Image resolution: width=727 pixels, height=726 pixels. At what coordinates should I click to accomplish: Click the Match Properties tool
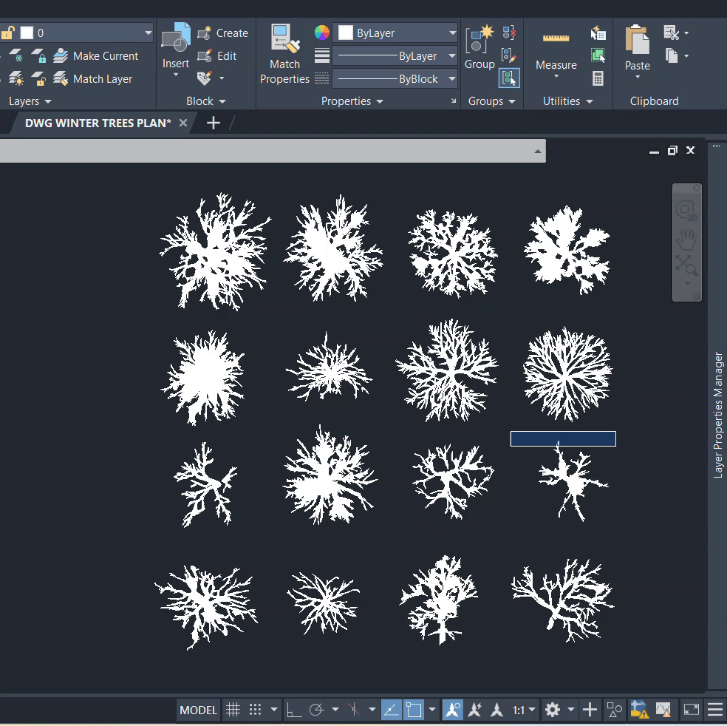[284, 54]
